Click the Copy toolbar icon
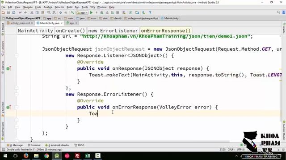Screen dimensions: 286x160 [x=37, y=12]
